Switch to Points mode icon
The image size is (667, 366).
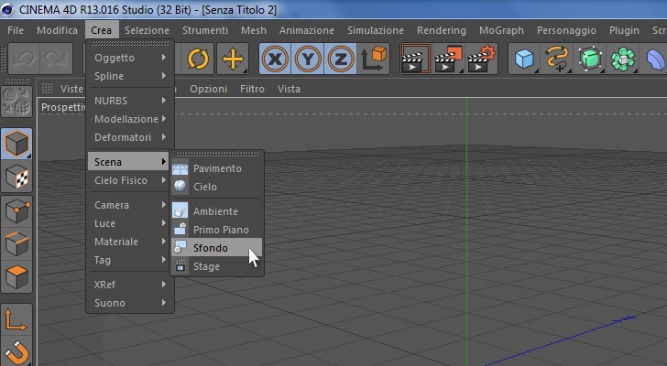click(x=16, y=211)
